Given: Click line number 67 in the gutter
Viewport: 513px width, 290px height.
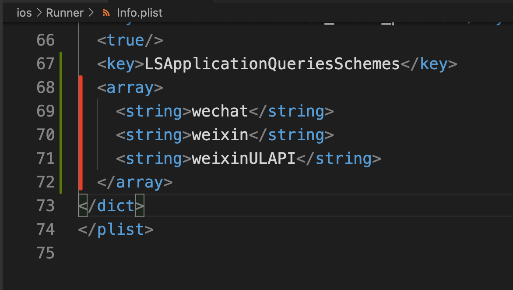Looking at the screenshot, I should 45,64.
